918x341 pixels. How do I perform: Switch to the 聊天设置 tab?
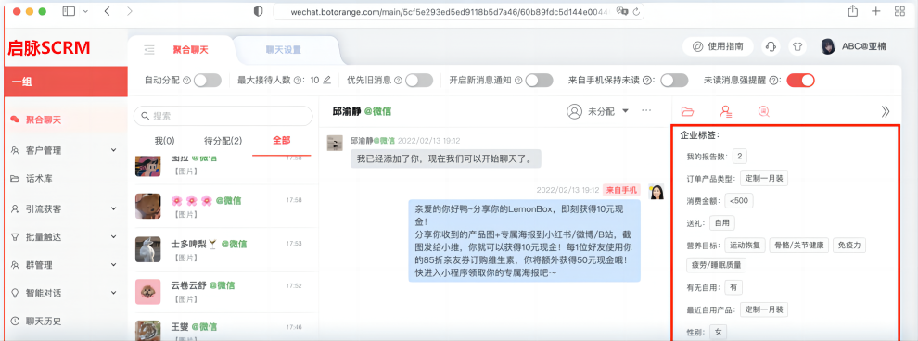coord(284,50)
